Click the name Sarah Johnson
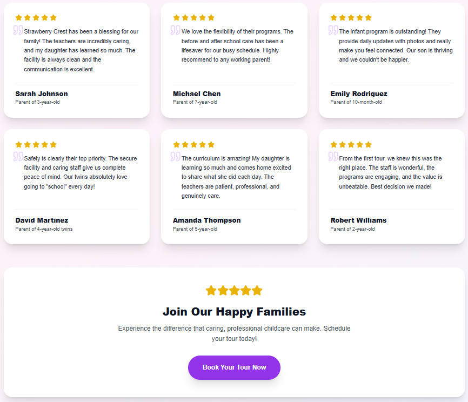 tap(42, 94)
